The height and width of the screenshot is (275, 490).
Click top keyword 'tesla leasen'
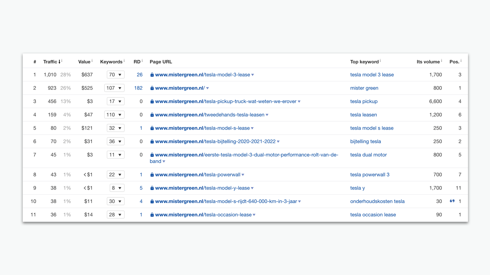coord(363,115)
